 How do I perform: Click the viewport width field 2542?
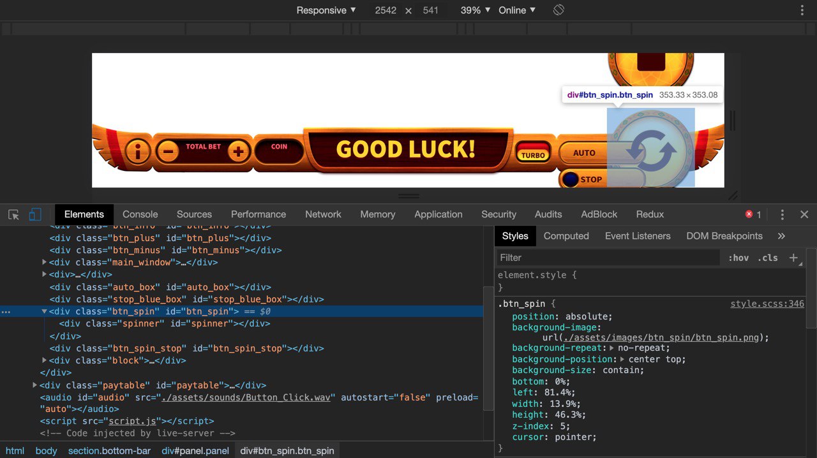(x=386, y=10)
